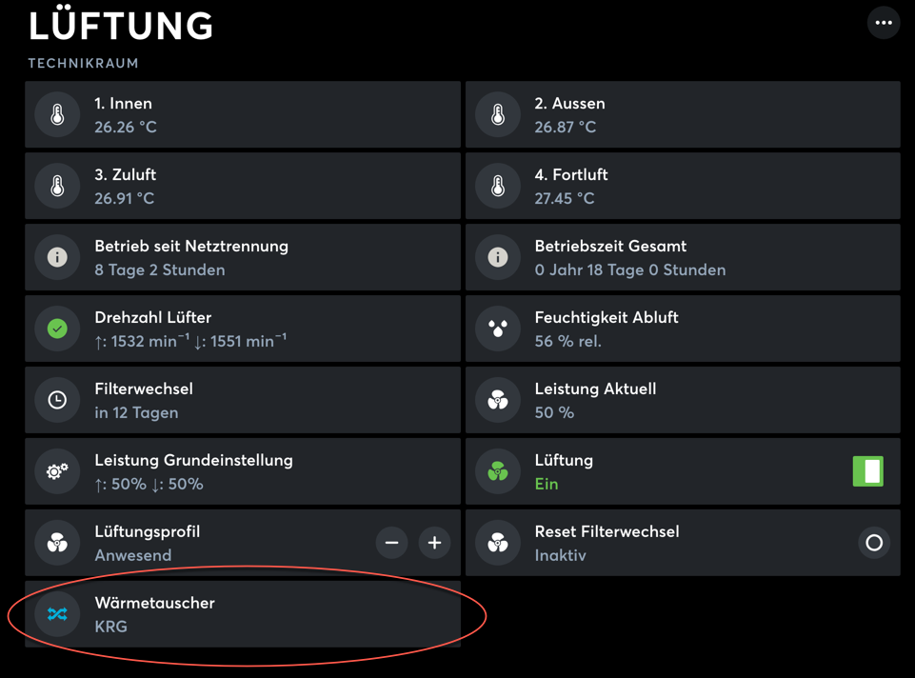Click the info icon beside Betrieb seit Netztrennung
The width and height of the screenshot is (915, 678).
pos(57,258)
